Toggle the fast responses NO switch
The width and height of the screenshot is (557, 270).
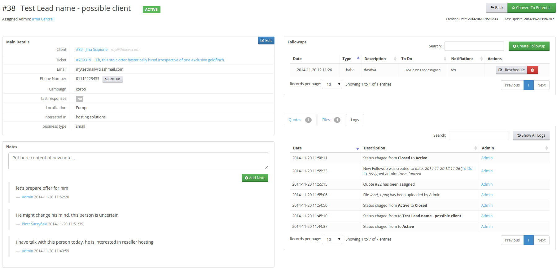coord(80,99)
